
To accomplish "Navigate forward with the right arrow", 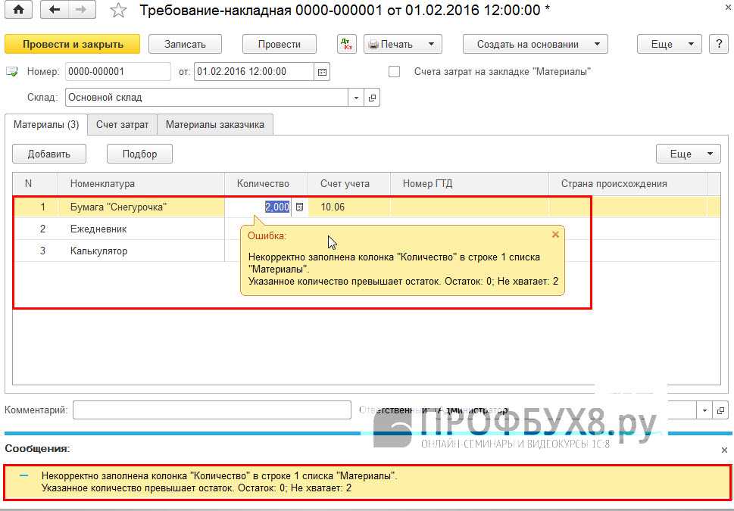I will point(82,11).
